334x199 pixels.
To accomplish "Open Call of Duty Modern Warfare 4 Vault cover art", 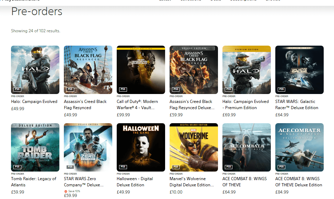I will coord(141,70).
